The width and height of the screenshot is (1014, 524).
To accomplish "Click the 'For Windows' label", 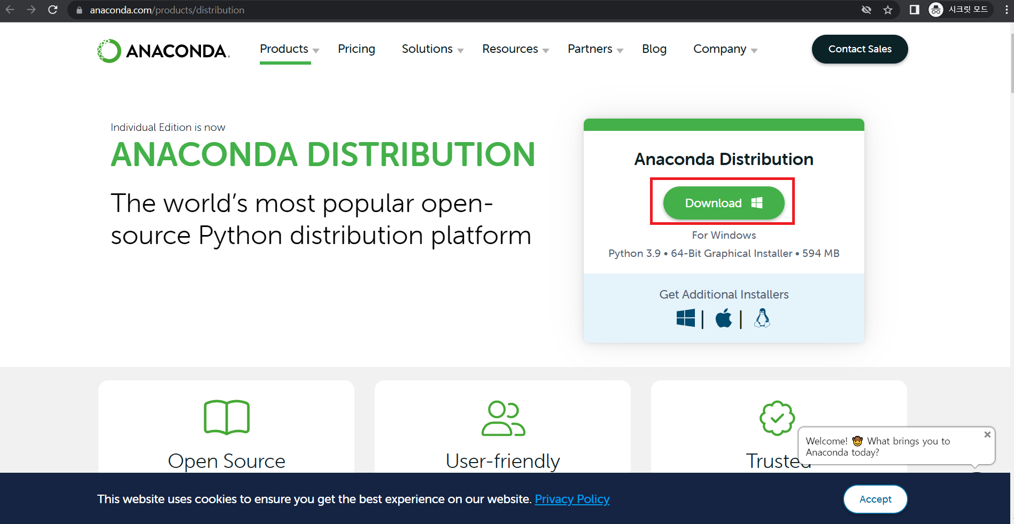I will [x=724, y=235].
